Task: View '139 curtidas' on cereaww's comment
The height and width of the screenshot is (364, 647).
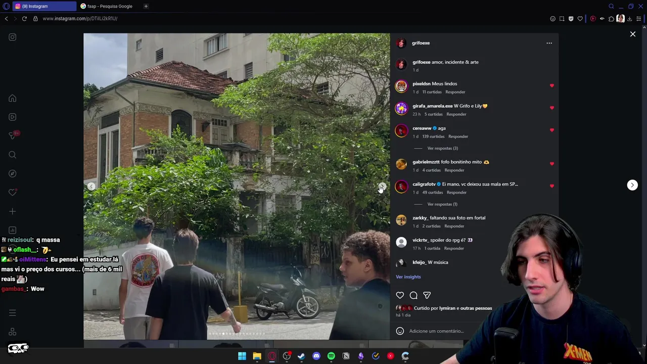Action: pos(433,136)
